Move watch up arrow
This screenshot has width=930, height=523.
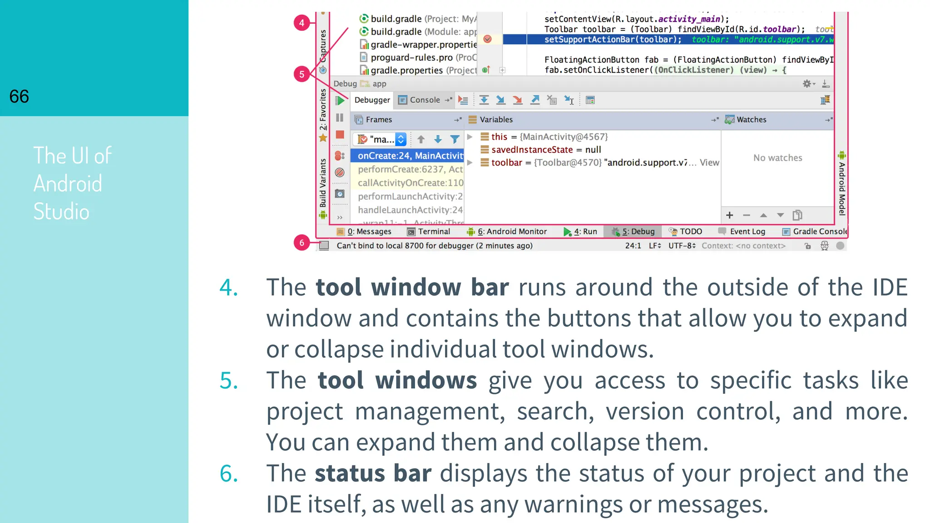[763, 215]
